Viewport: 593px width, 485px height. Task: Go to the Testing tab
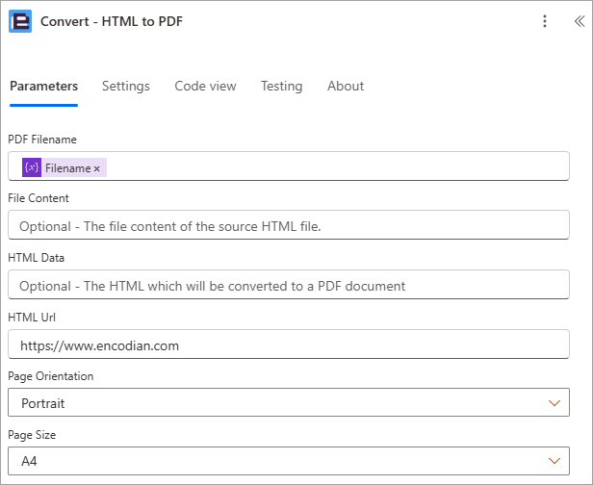(x=282, y=87)
